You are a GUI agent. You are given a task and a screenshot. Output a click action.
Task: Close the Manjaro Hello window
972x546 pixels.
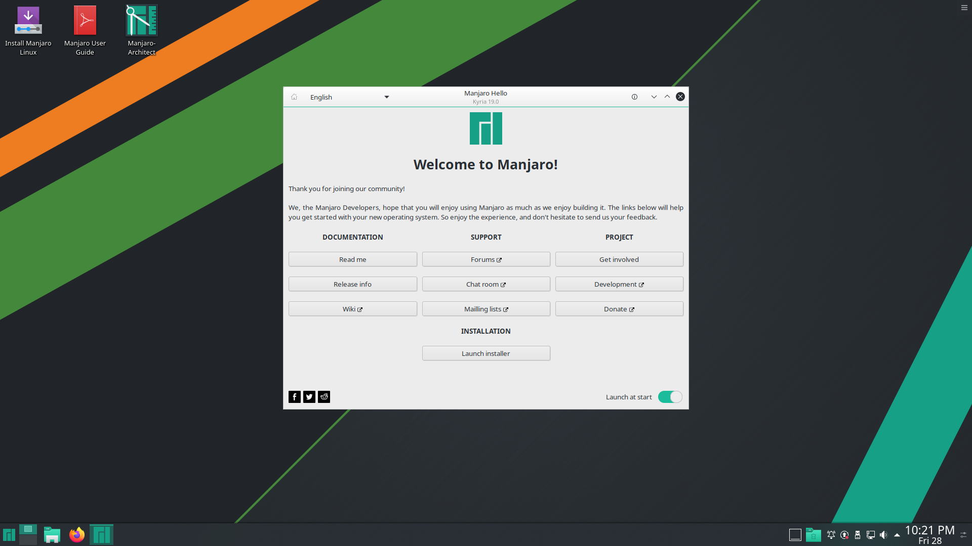[x=680, y=97]
